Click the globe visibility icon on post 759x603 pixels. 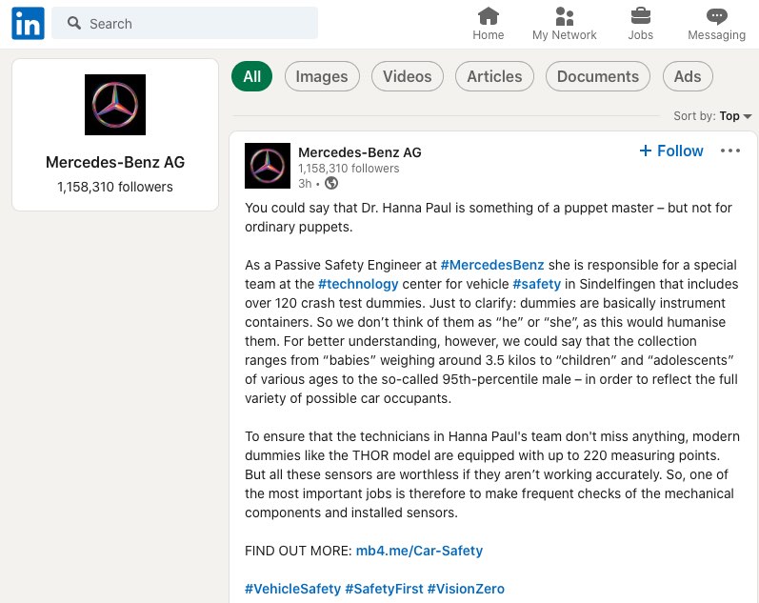[x=331, y=183]
